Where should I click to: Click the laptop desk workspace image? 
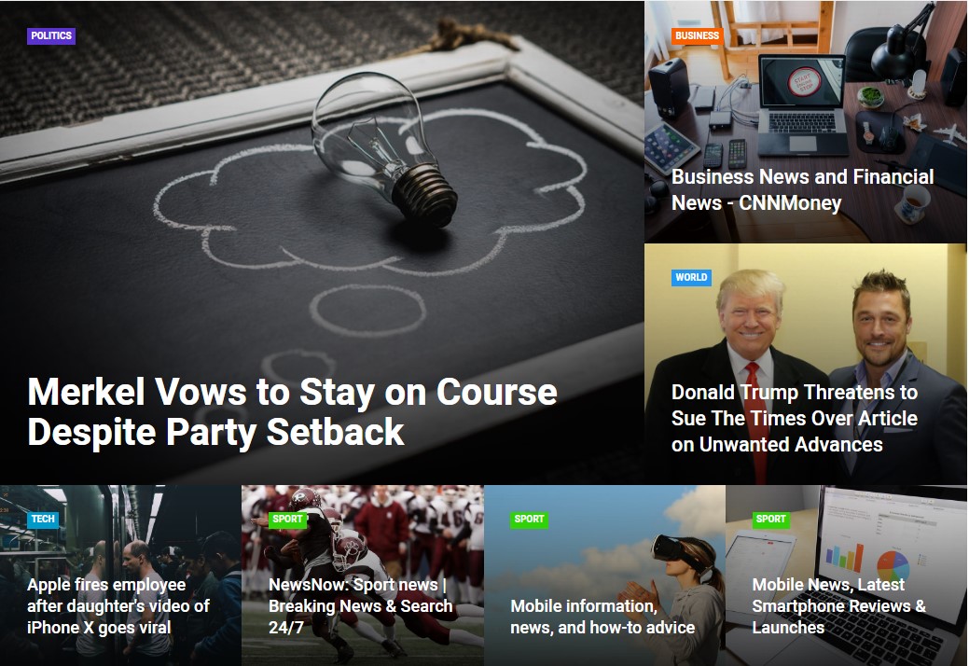coord(805,99)
